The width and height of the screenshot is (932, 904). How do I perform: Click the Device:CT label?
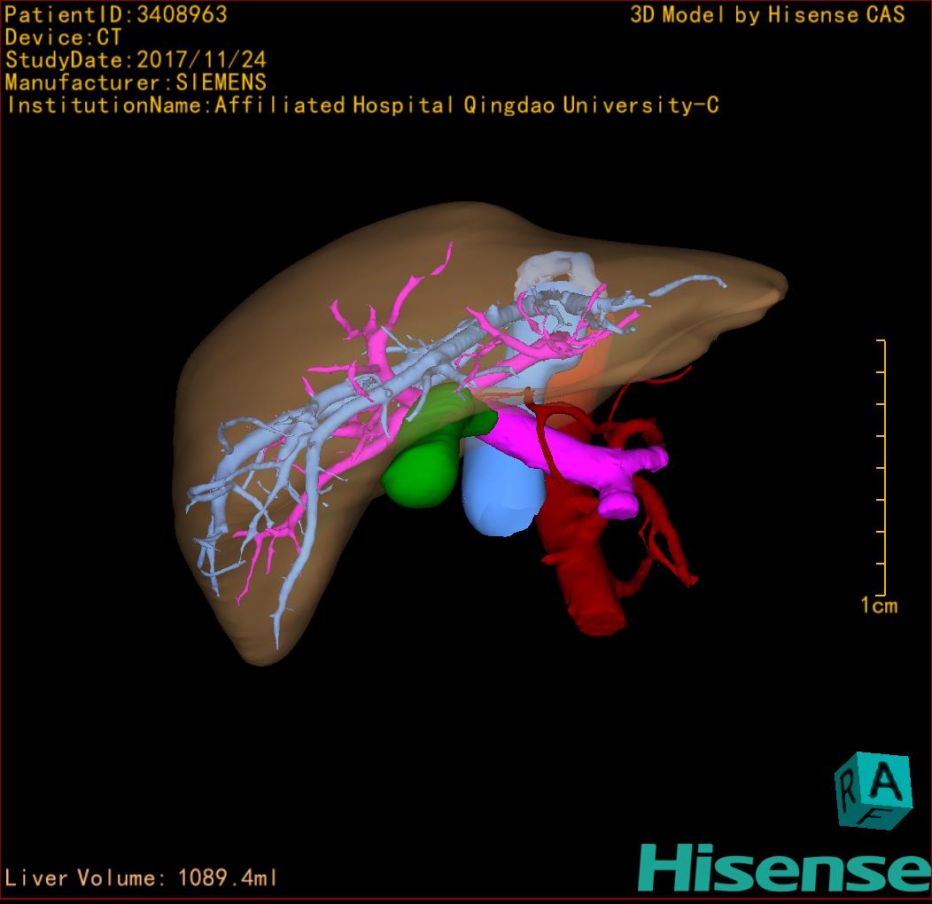pos(63,37)
